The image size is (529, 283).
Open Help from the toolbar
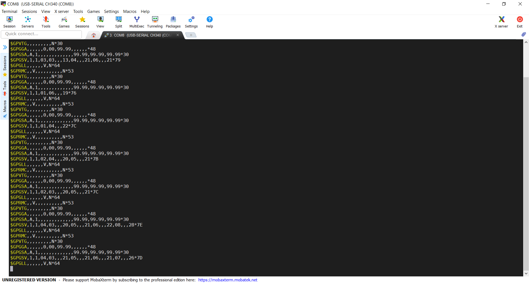click(x=209, y=22)
